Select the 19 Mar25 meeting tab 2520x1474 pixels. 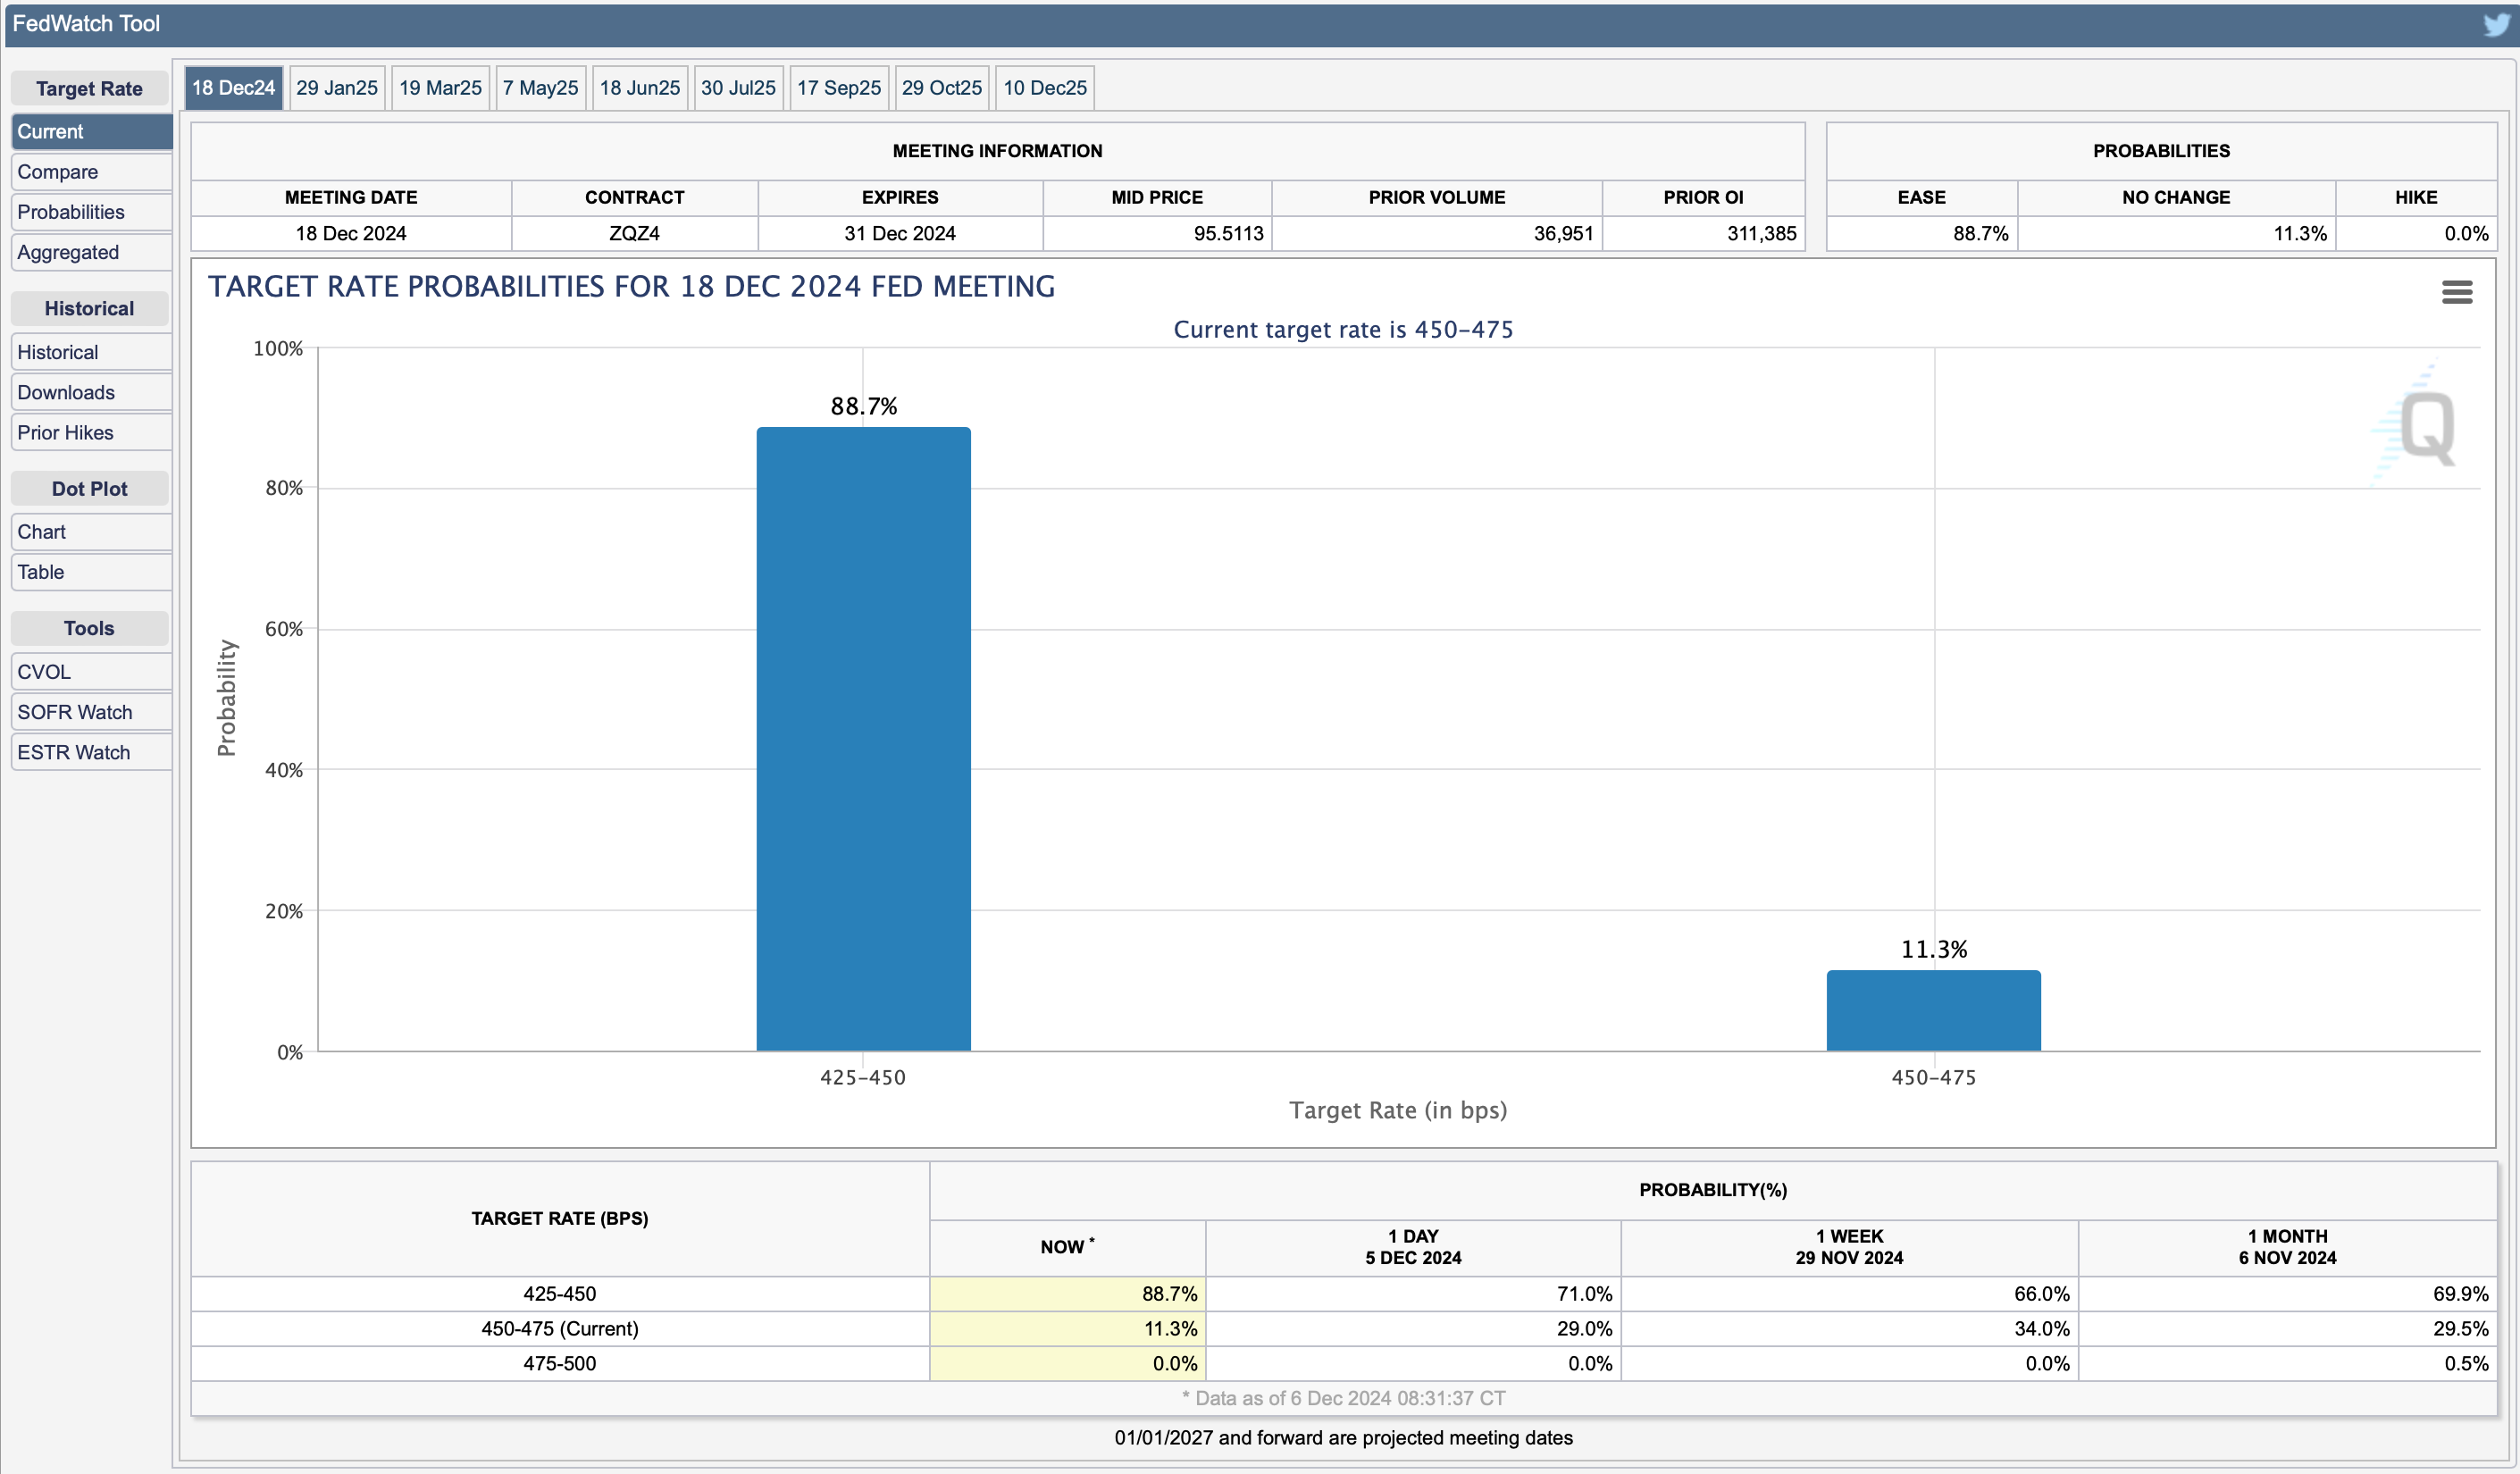(x=440, y=88)
